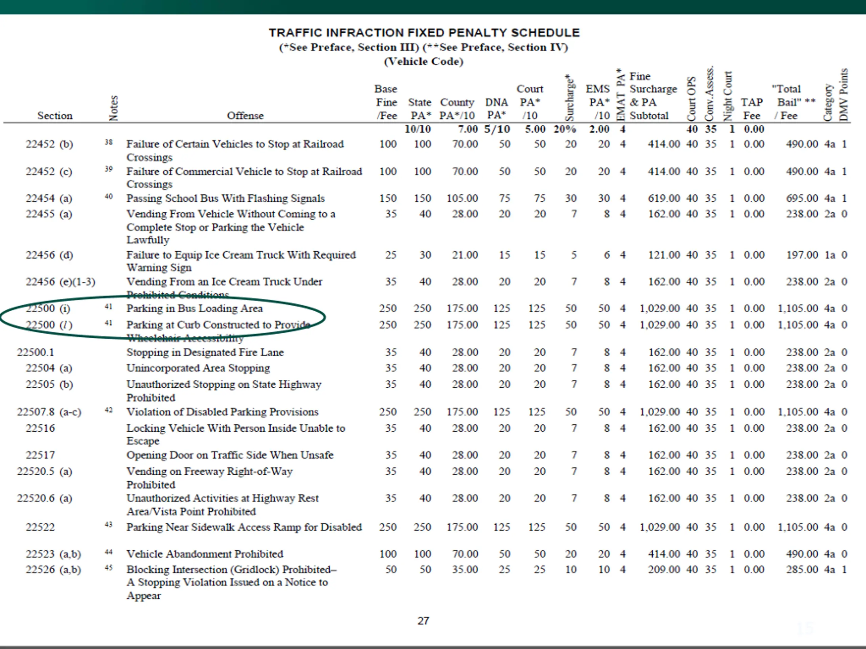
Task: Select the 695.00 total bail amount
Action: point(802,198)
